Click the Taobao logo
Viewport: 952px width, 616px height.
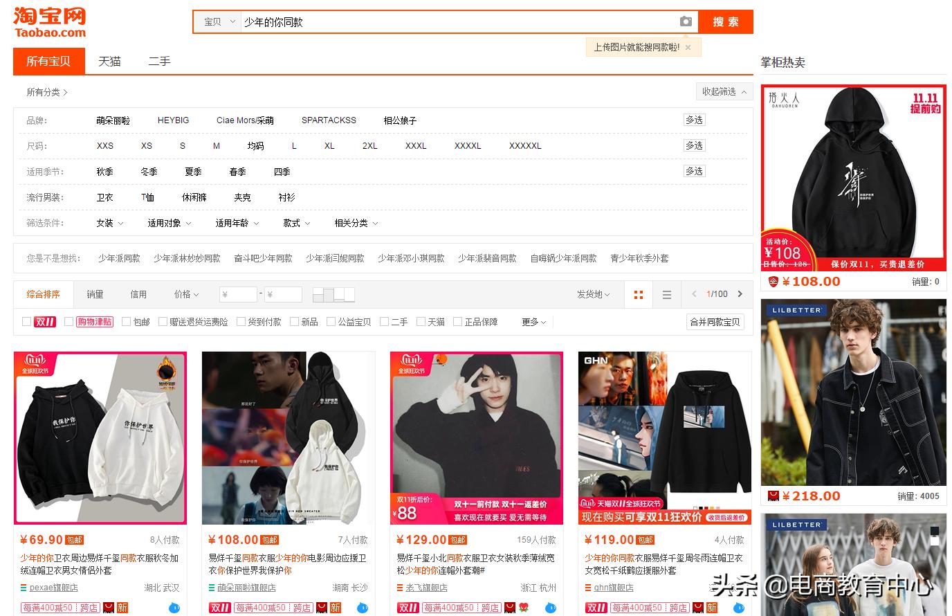(x=48, y=21)
